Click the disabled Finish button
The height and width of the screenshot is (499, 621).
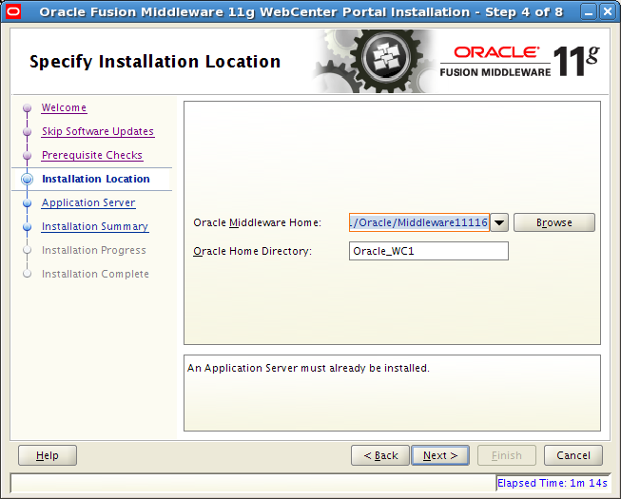point(507,455)
